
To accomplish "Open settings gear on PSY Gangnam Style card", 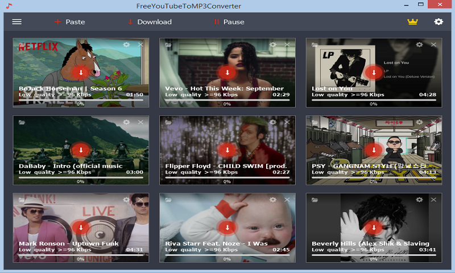I will [419, 122].
